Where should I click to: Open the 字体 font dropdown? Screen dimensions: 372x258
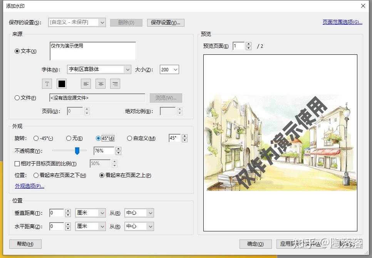(x=99, y=69)
